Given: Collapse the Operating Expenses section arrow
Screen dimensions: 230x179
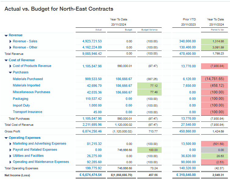Looking at the screenshot, I should [6, 138].
